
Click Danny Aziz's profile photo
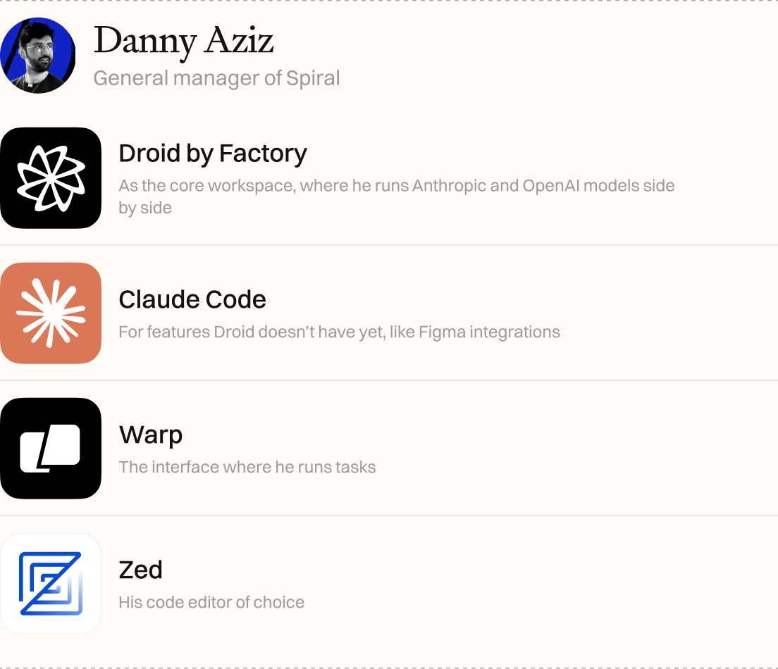[x=37, y=56]
